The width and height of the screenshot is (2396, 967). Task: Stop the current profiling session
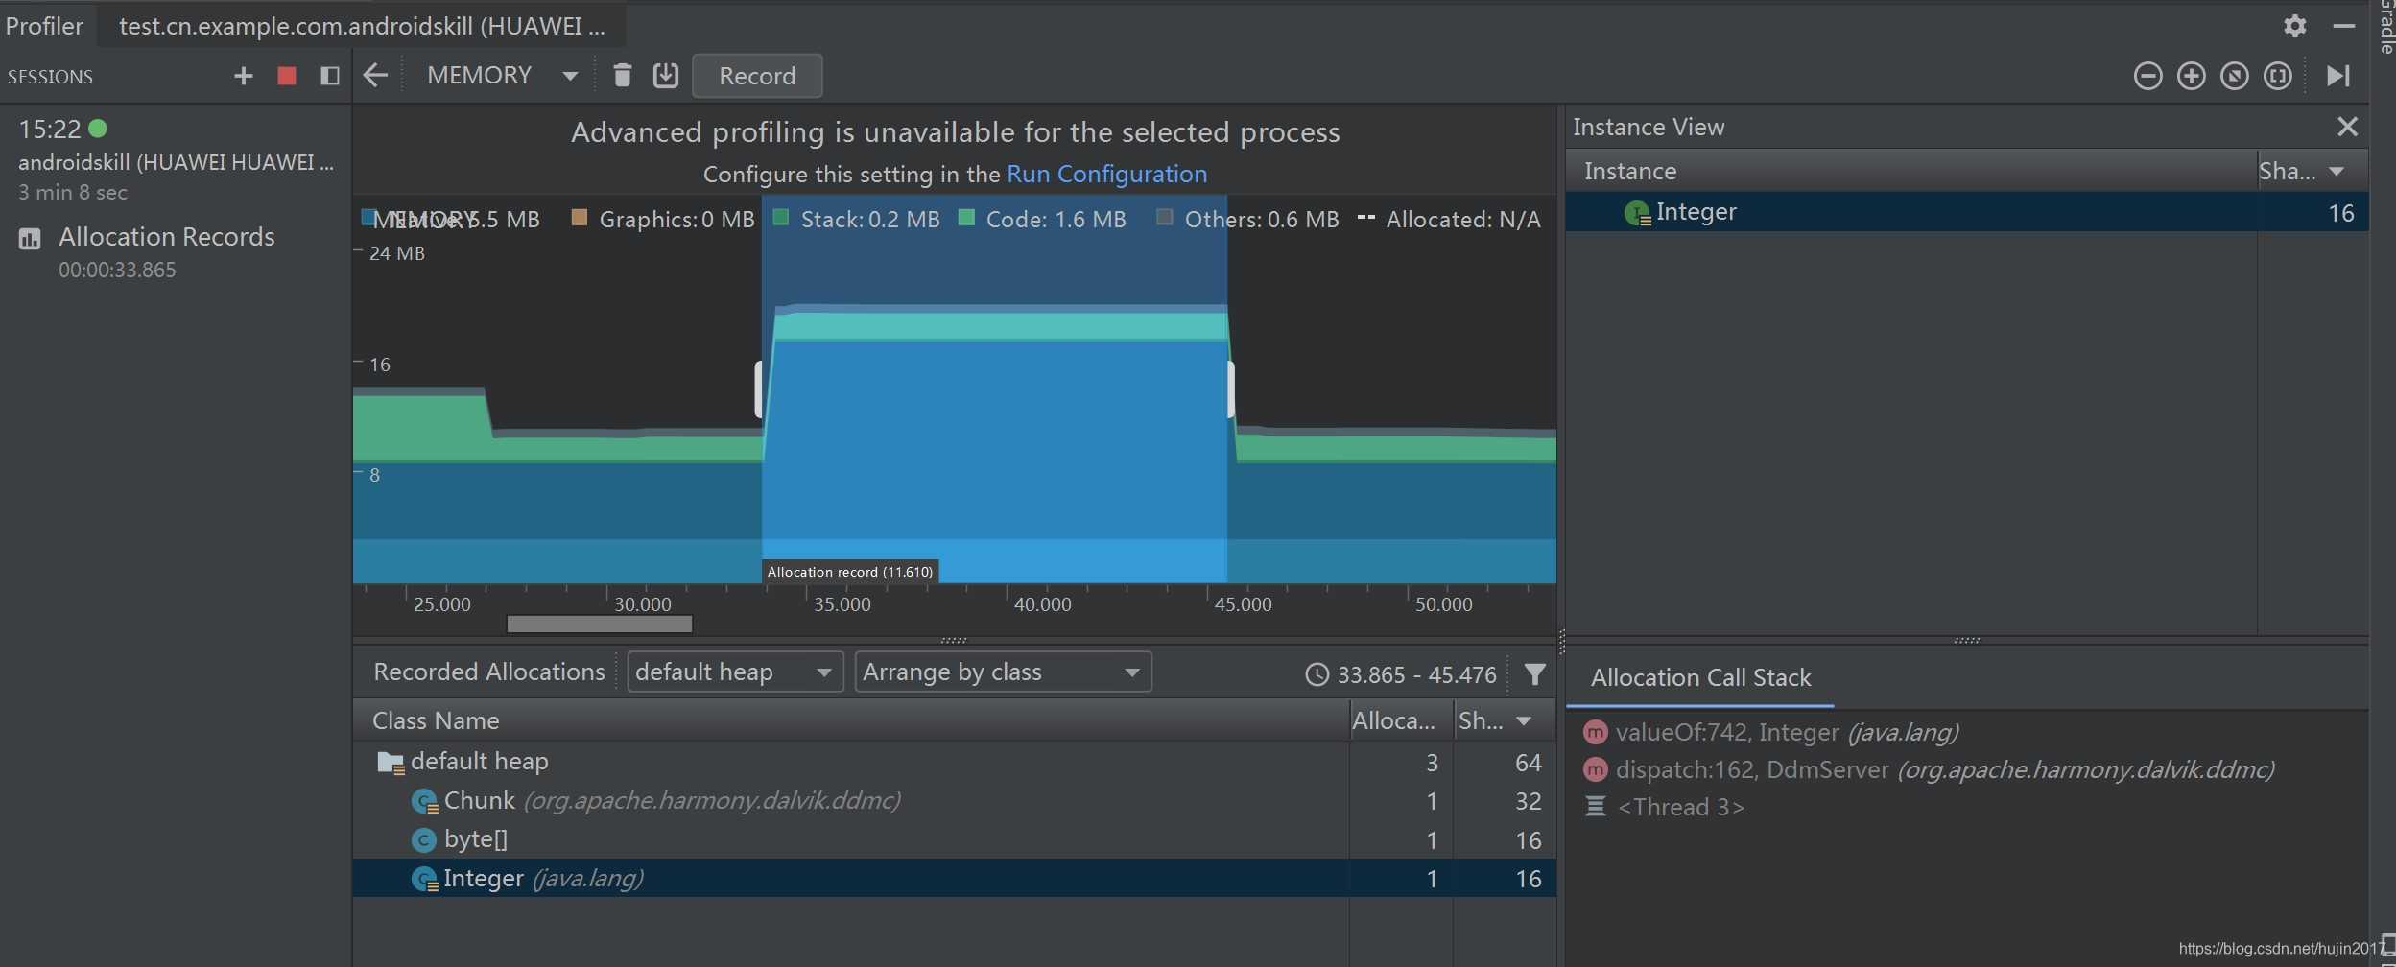click(286, 76)
